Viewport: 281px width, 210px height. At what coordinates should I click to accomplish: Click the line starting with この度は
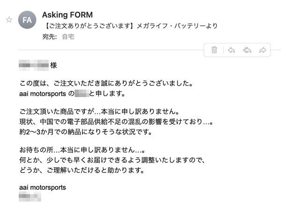coord(106,84)
